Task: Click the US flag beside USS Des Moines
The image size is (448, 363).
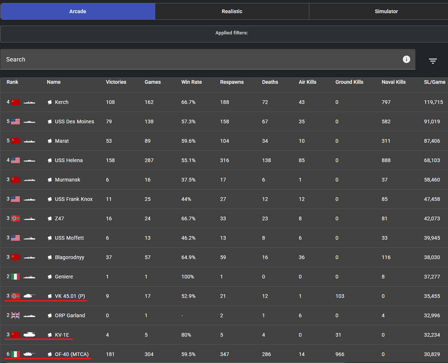Action: (x=15, y=122)
